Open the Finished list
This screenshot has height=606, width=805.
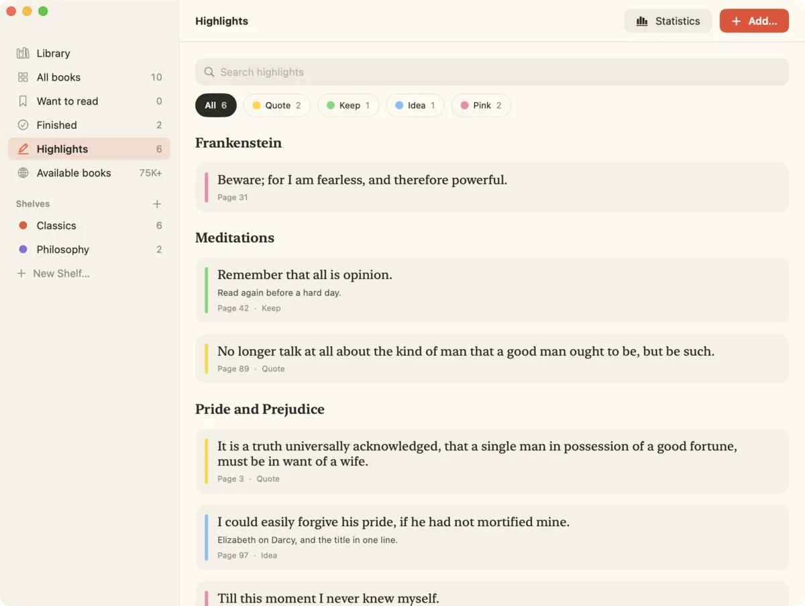coord(89,125)
